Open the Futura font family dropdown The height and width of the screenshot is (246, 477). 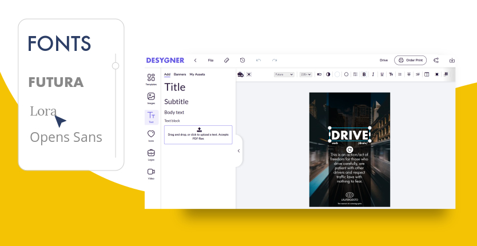click(x=284, y=74)
